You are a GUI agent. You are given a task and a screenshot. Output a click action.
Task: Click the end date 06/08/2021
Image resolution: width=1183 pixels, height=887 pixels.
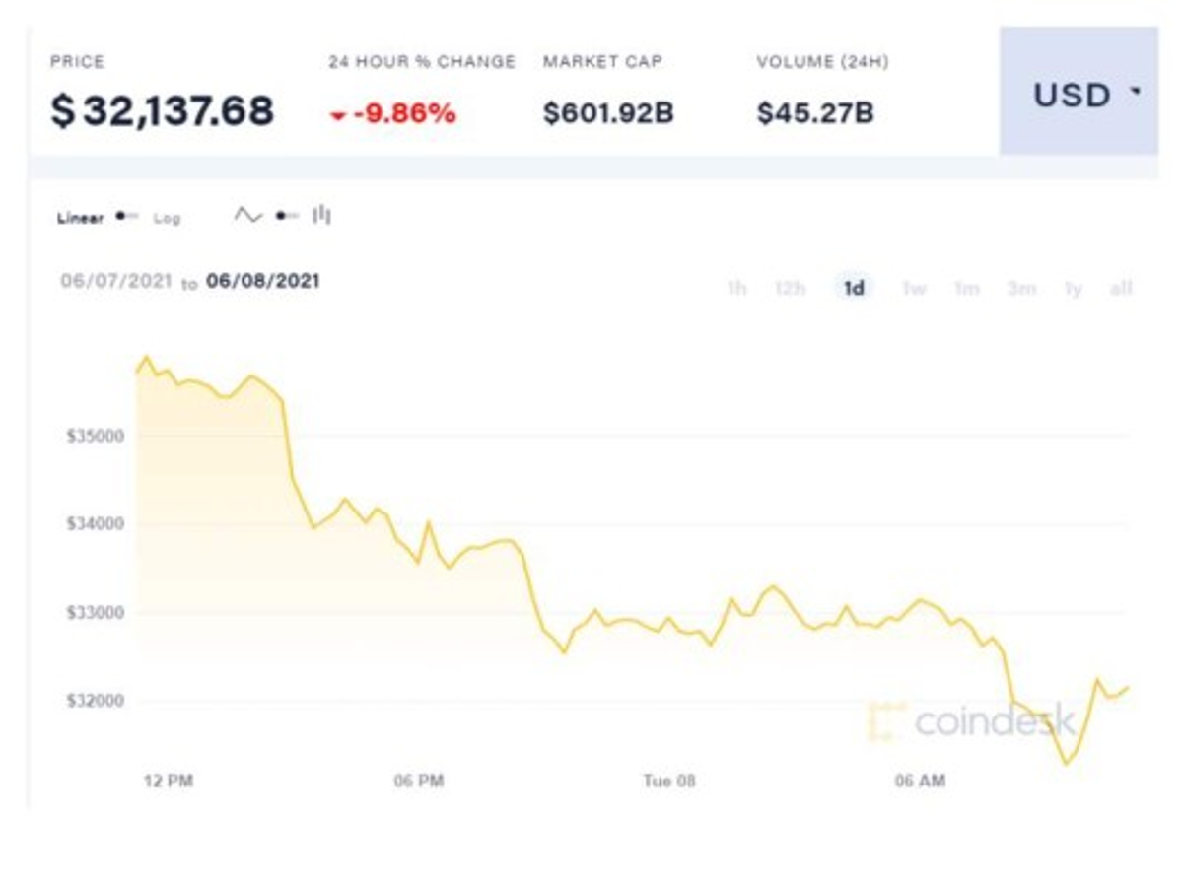262,281
